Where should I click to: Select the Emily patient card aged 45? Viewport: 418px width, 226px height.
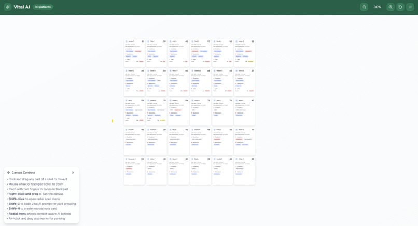[x=222, y=141]
